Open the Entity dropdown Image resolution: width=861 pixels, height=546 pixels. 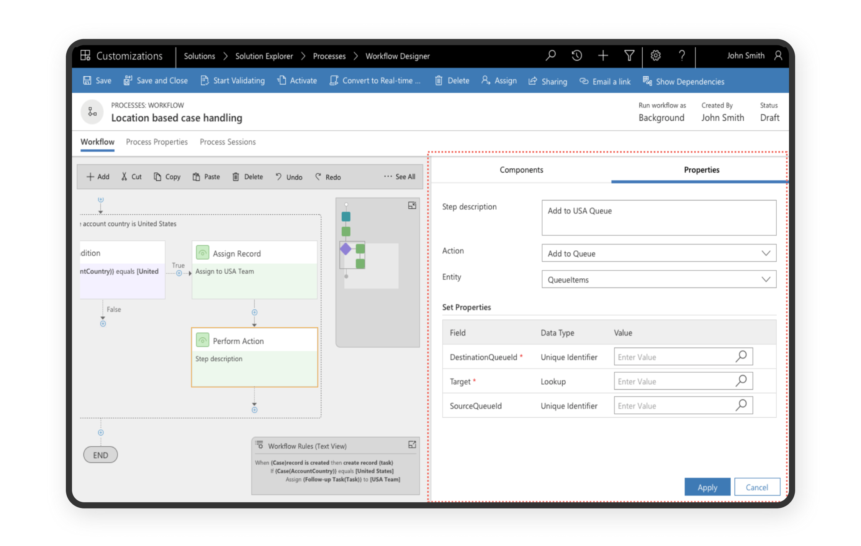pyautogui.click(x=659, y=279)
